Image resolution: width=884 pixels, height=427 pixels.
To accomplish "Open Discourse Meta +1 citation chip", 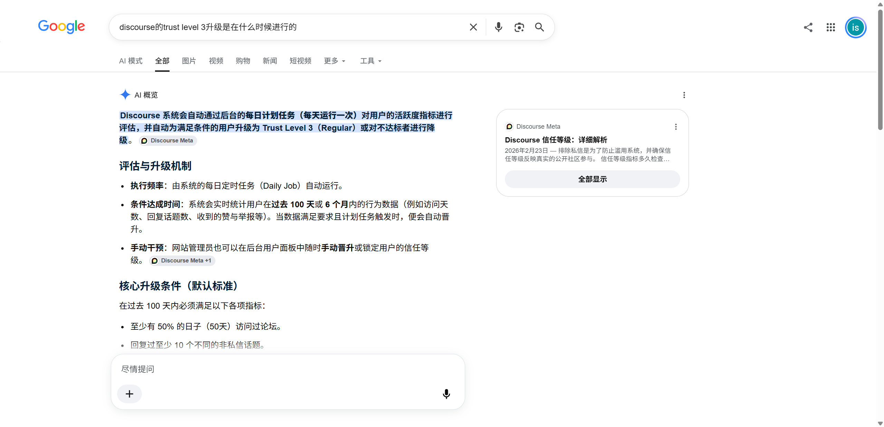I will click(x=182, y=261).
